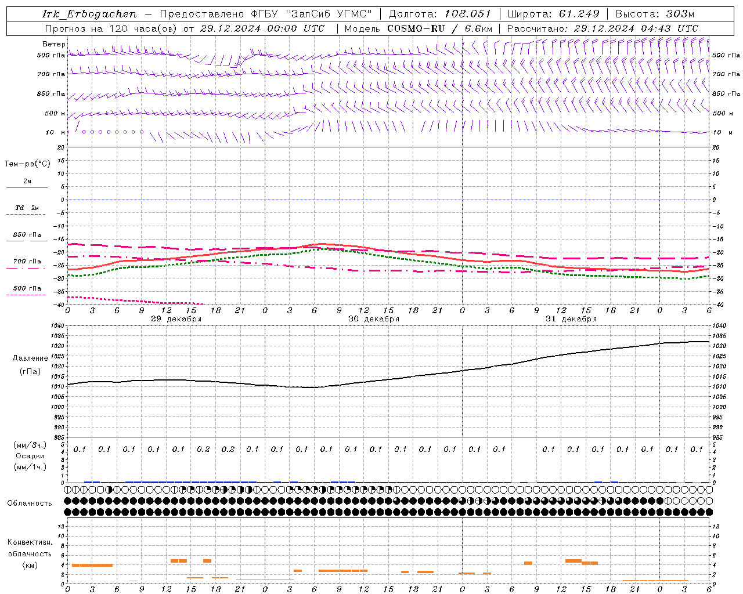Image resolution: width=743 pixels, height=594 pixels.
Task: Click the Давление panel label
Action: (30, 358)
